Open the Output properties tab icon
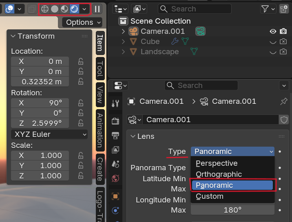This screenshot has height=222, width=292. [x=115, y=135]
